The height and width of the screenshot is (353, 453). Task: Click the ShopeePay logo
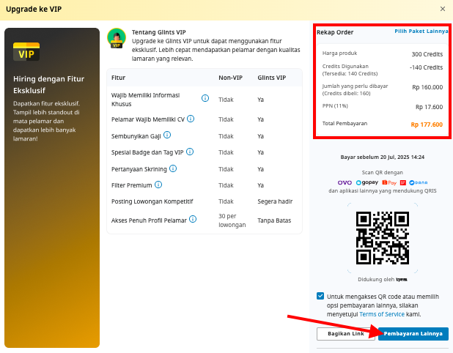(389, 182)
